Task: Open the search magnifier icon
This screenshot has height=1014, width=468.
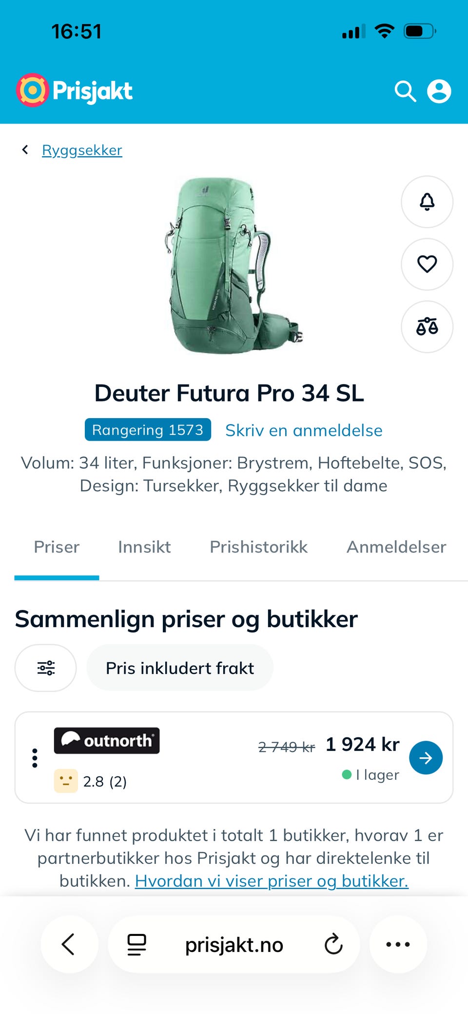Action: point(405,91)
